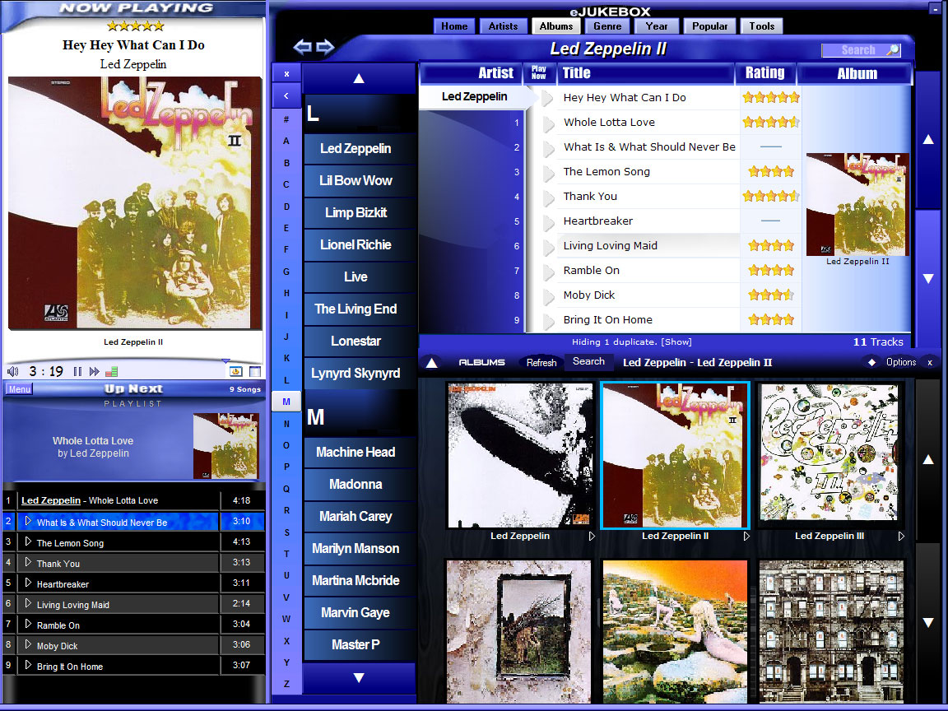The height and width of the screenshot is (711, 948).
Task: Click the layout window icon in player
Action: click(255, 371)
